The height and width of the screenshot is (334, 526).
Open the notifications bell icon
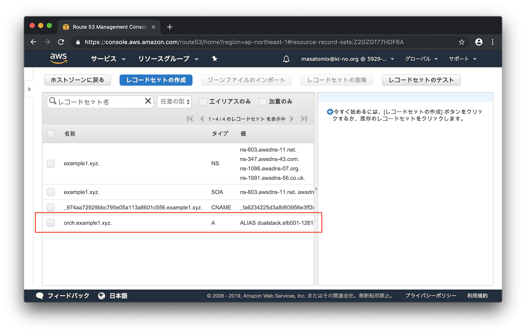pyautogui.click(x=286, y=59)
